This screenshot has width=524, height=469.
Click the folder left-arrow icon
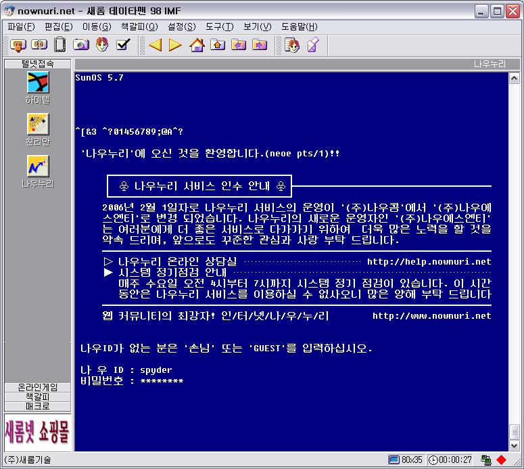[239, 45]
